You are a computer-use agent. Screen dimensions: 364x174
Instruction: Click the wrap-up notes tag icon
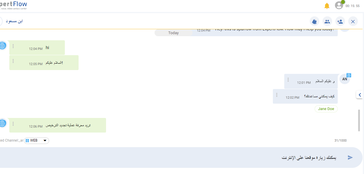314,21
